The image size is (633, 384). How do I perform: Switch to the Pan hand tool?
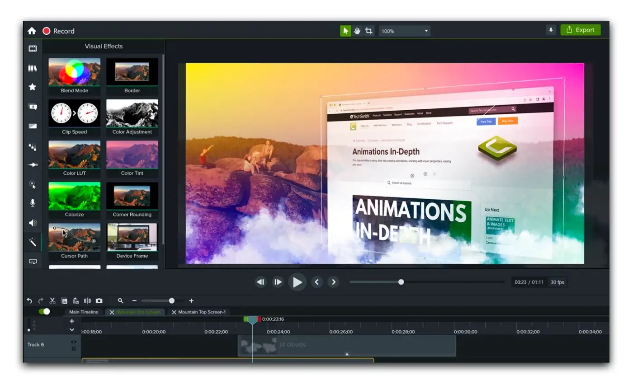[357, 31]
